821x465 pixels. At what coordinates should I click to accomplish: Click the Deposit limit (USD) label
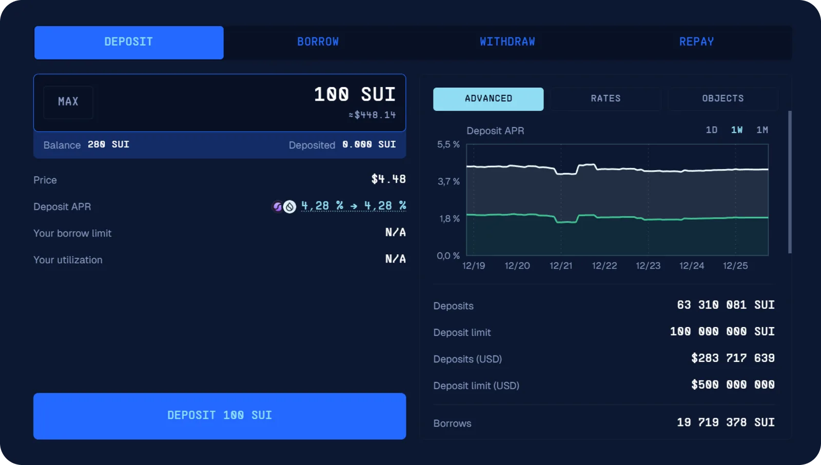(476, 386)
